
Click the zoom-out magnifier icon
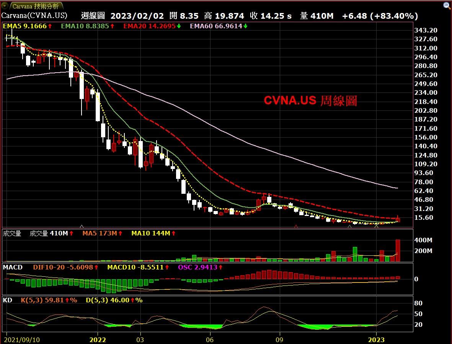click(x=447, y=5)
